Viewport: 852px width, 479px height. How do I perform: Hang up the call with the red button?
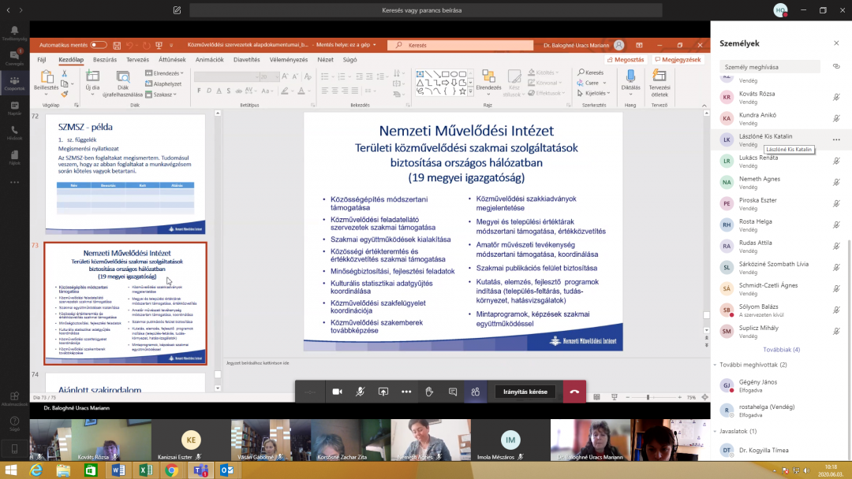tap(574, 392)
